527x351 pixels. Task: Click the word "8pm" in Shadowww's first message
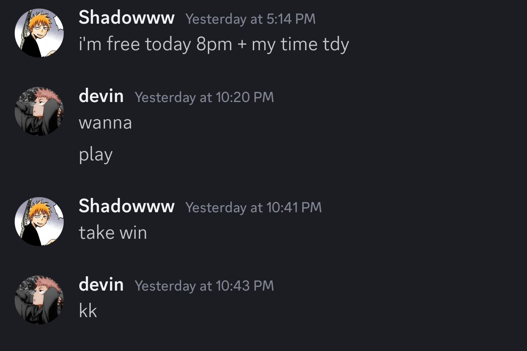coord(214,44)
